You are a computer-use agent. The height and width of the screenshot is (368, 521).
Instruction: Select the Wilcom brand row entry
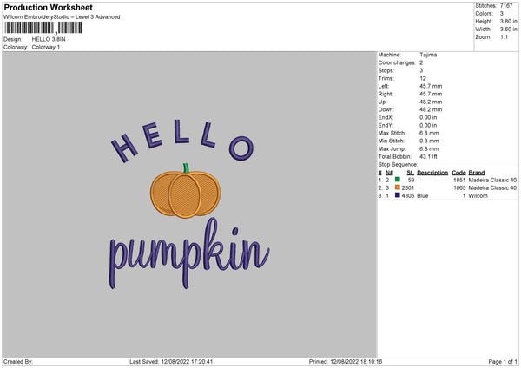[x=478, y=195]
